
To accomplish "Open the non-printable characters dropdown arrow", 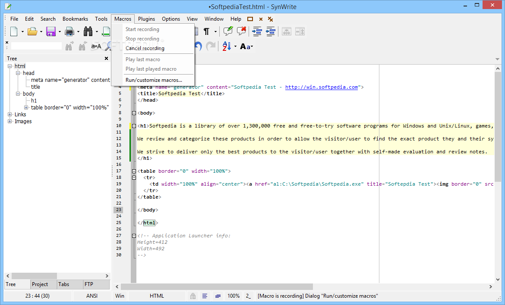I will pyautogui.click(x=215, y=32).
